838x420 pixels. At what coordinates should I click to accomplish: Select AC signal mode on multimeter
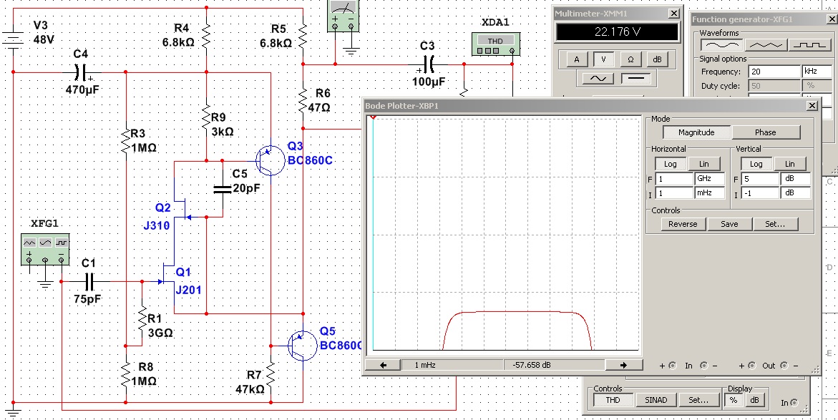tap(598, 79)
